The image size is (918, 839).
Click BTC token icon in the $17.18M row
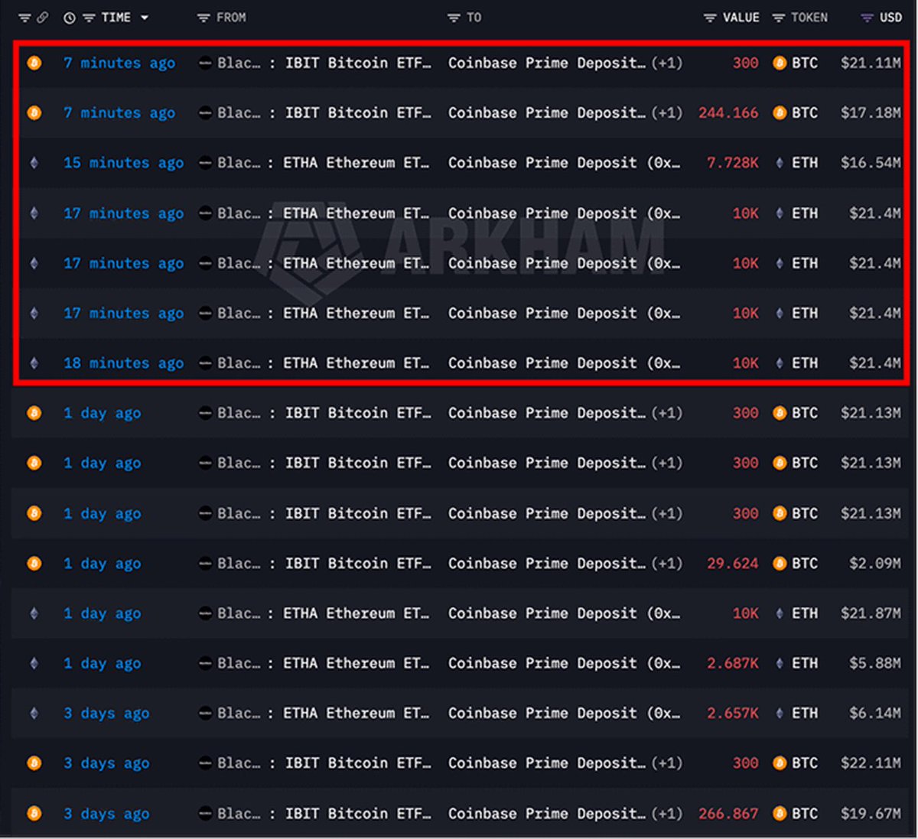pyautogui.click(x=780, y=112)
